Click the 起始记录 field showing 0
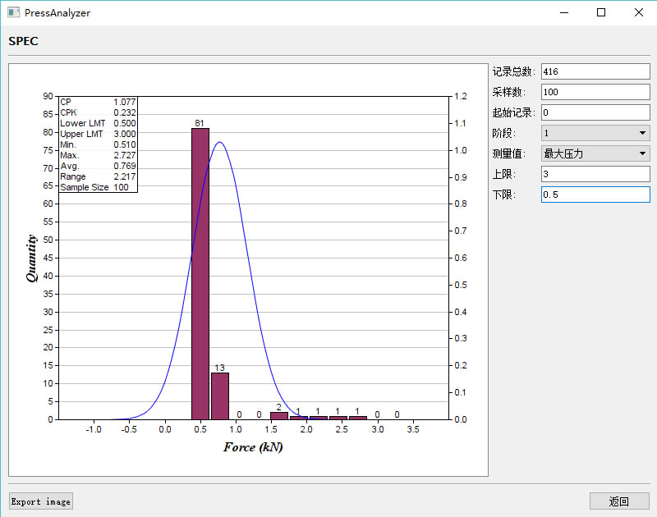 (x=595, y=112)
